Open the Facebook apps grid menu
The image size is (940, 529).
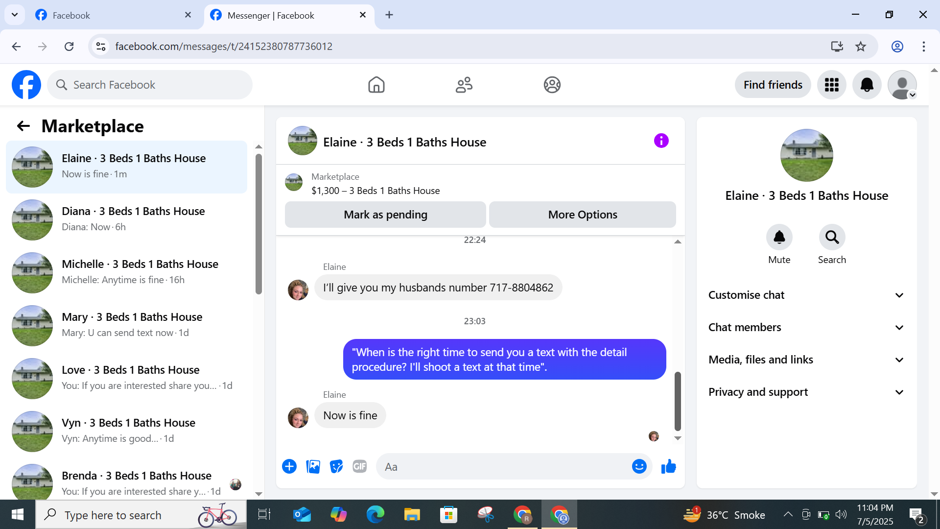[831, 85]
